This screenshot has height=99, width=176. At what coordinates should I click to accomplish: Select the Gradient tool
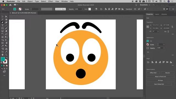tap(6, 43)
